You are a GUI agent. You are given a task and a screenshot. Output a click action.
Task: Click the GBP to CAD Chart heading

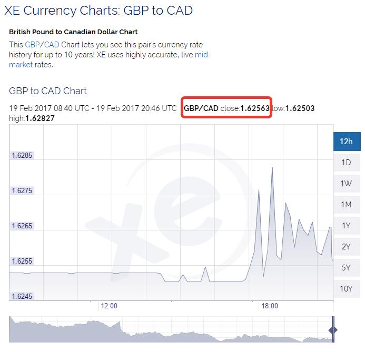pyautogui.click(x=48, y=91)
